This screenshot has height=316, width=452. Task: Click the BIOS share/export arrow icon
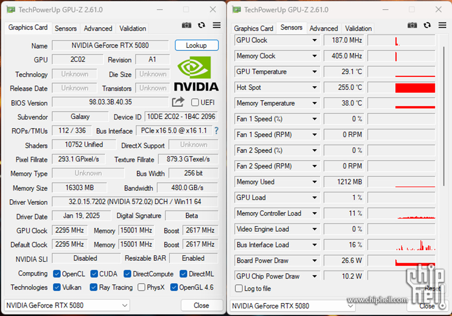click(x=178, y=102)
